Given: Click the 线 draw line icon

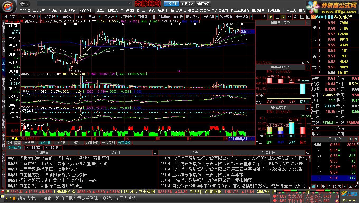Looking at the screenshot, I should tap(290, 17).
